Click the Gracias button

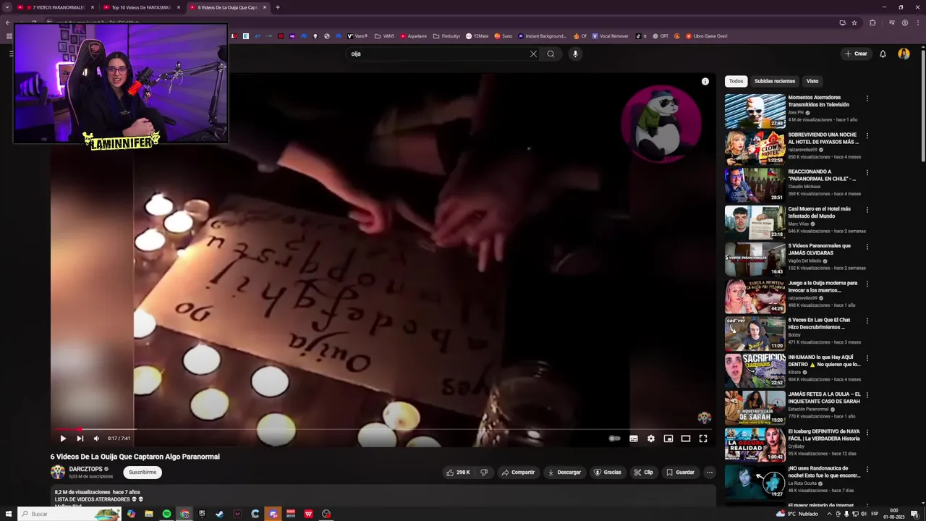point(608,473)
